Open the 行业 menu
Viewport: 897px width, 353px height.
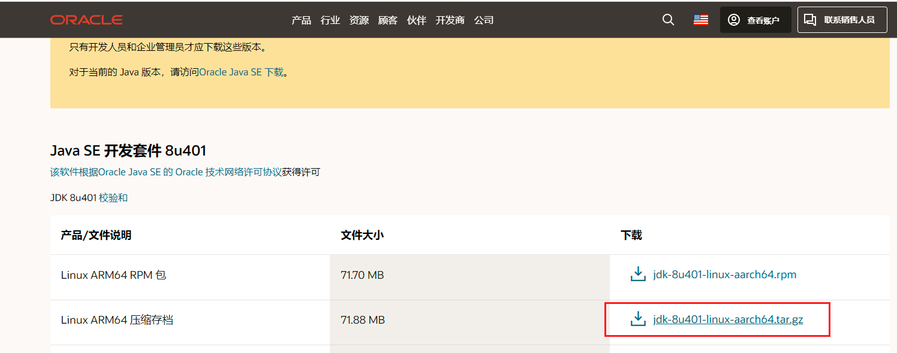click(330, 20)
